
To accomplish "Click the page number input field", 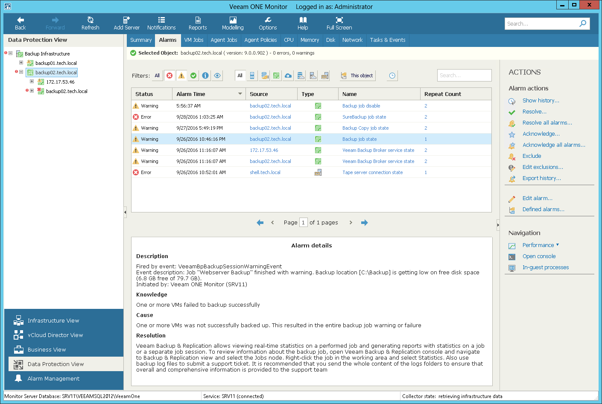I will (x=303, y=222).
